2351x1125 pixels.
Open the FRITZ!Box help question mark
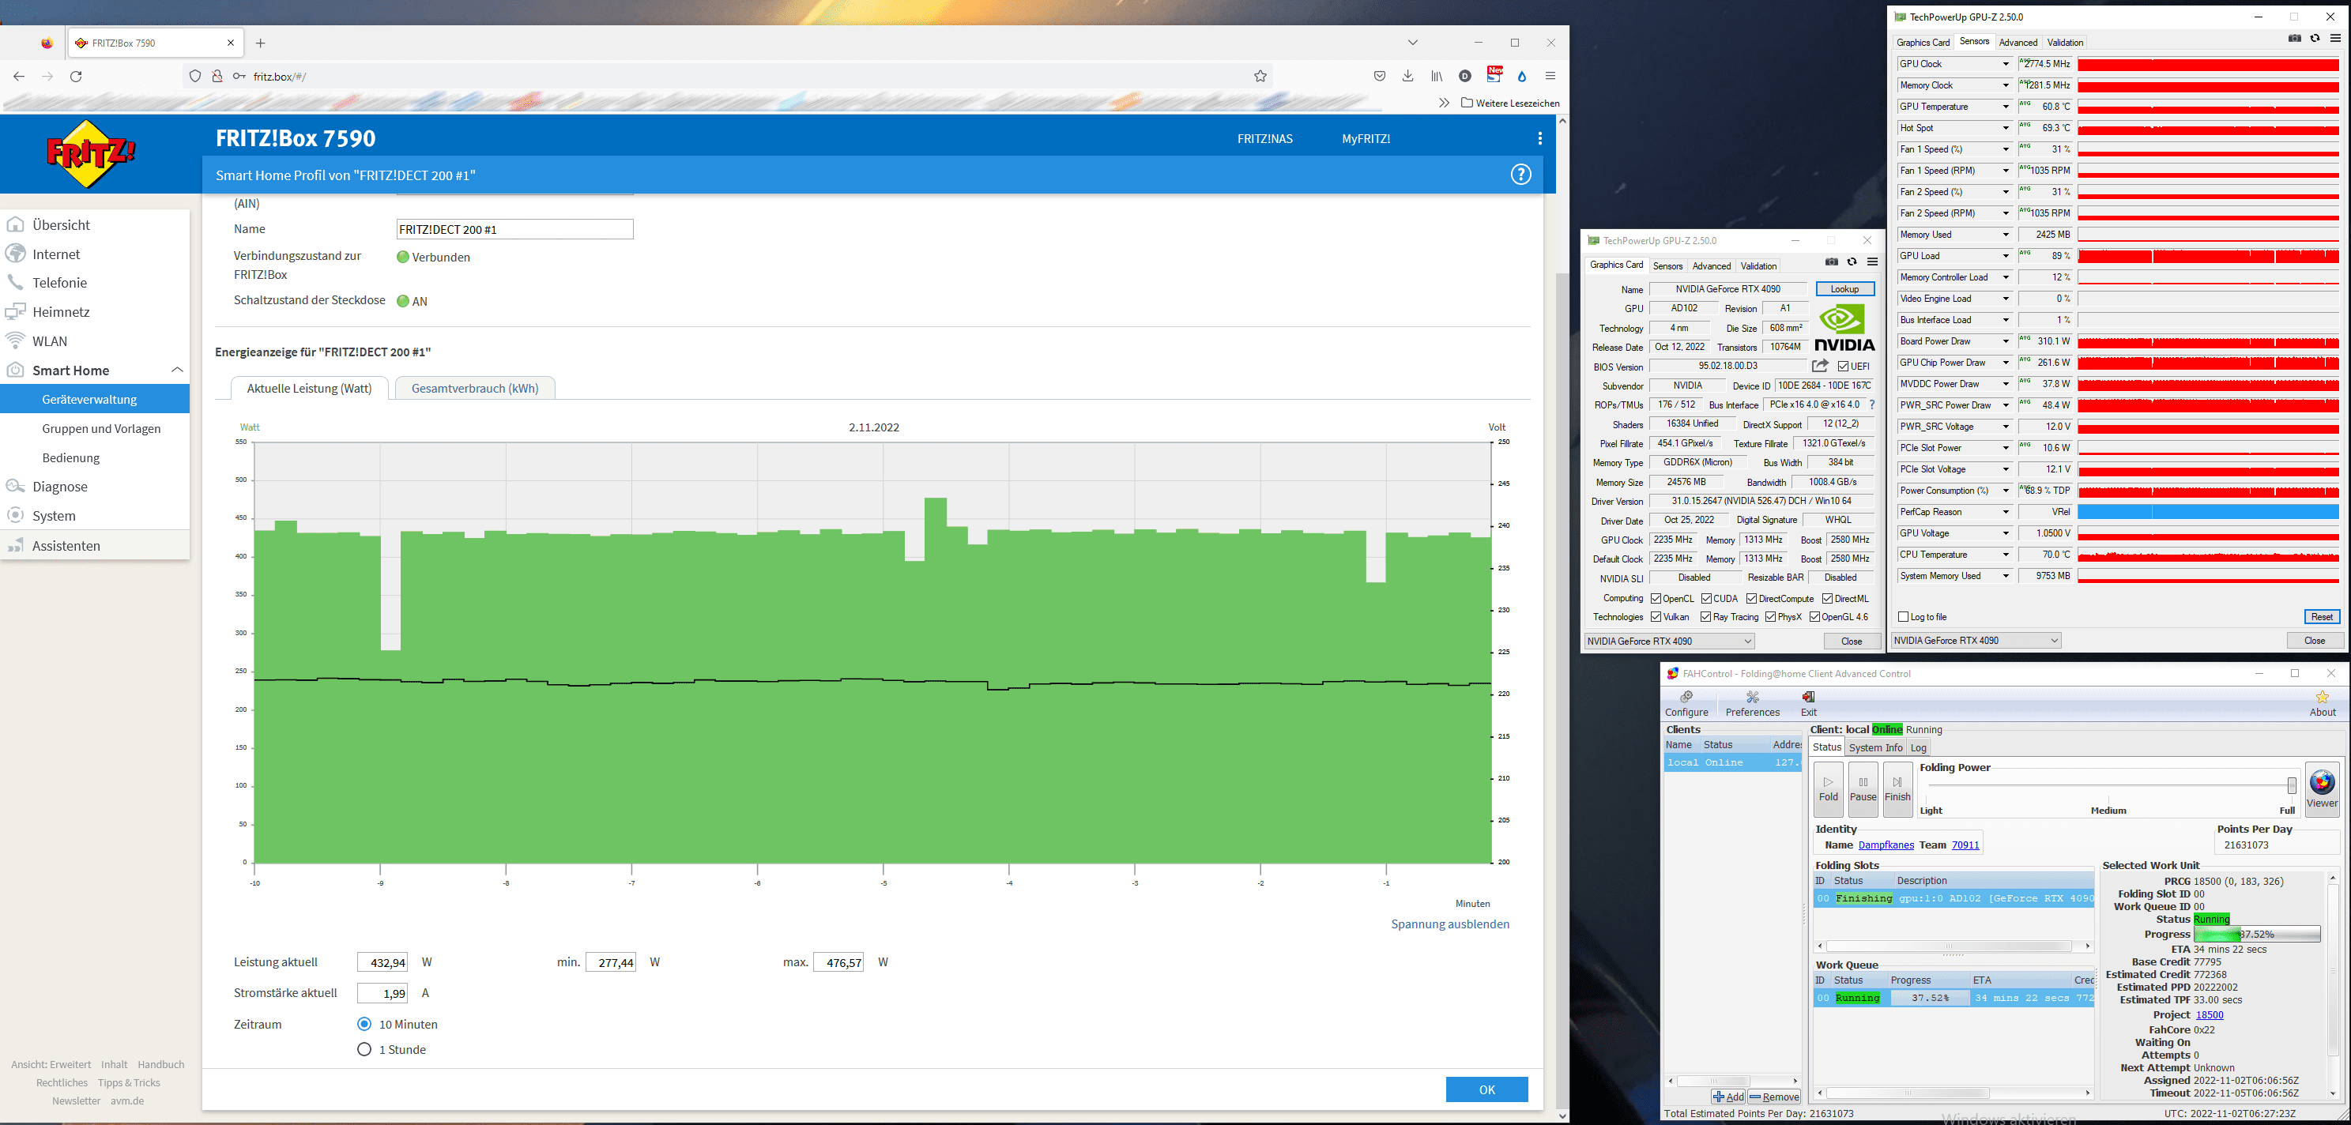[1520, 175]
